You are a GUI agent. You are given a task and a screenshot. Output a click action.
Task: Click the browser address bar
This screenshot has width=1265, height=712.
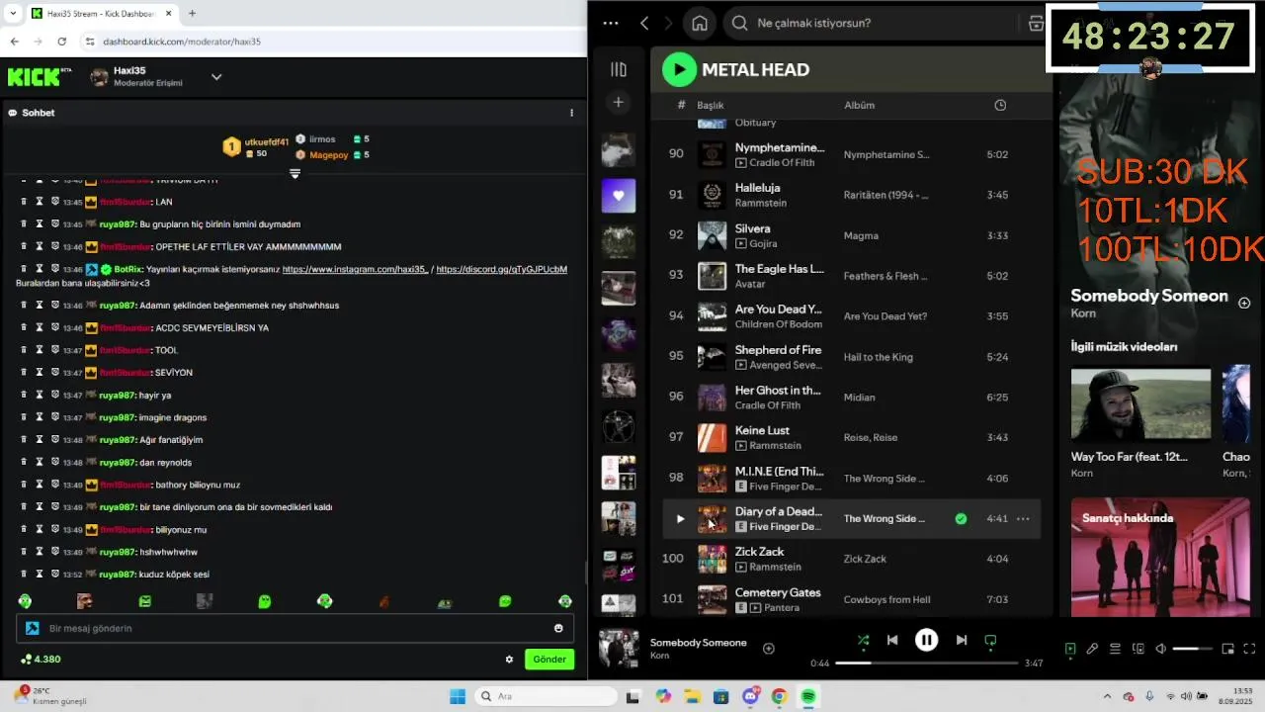click(331, 42)
